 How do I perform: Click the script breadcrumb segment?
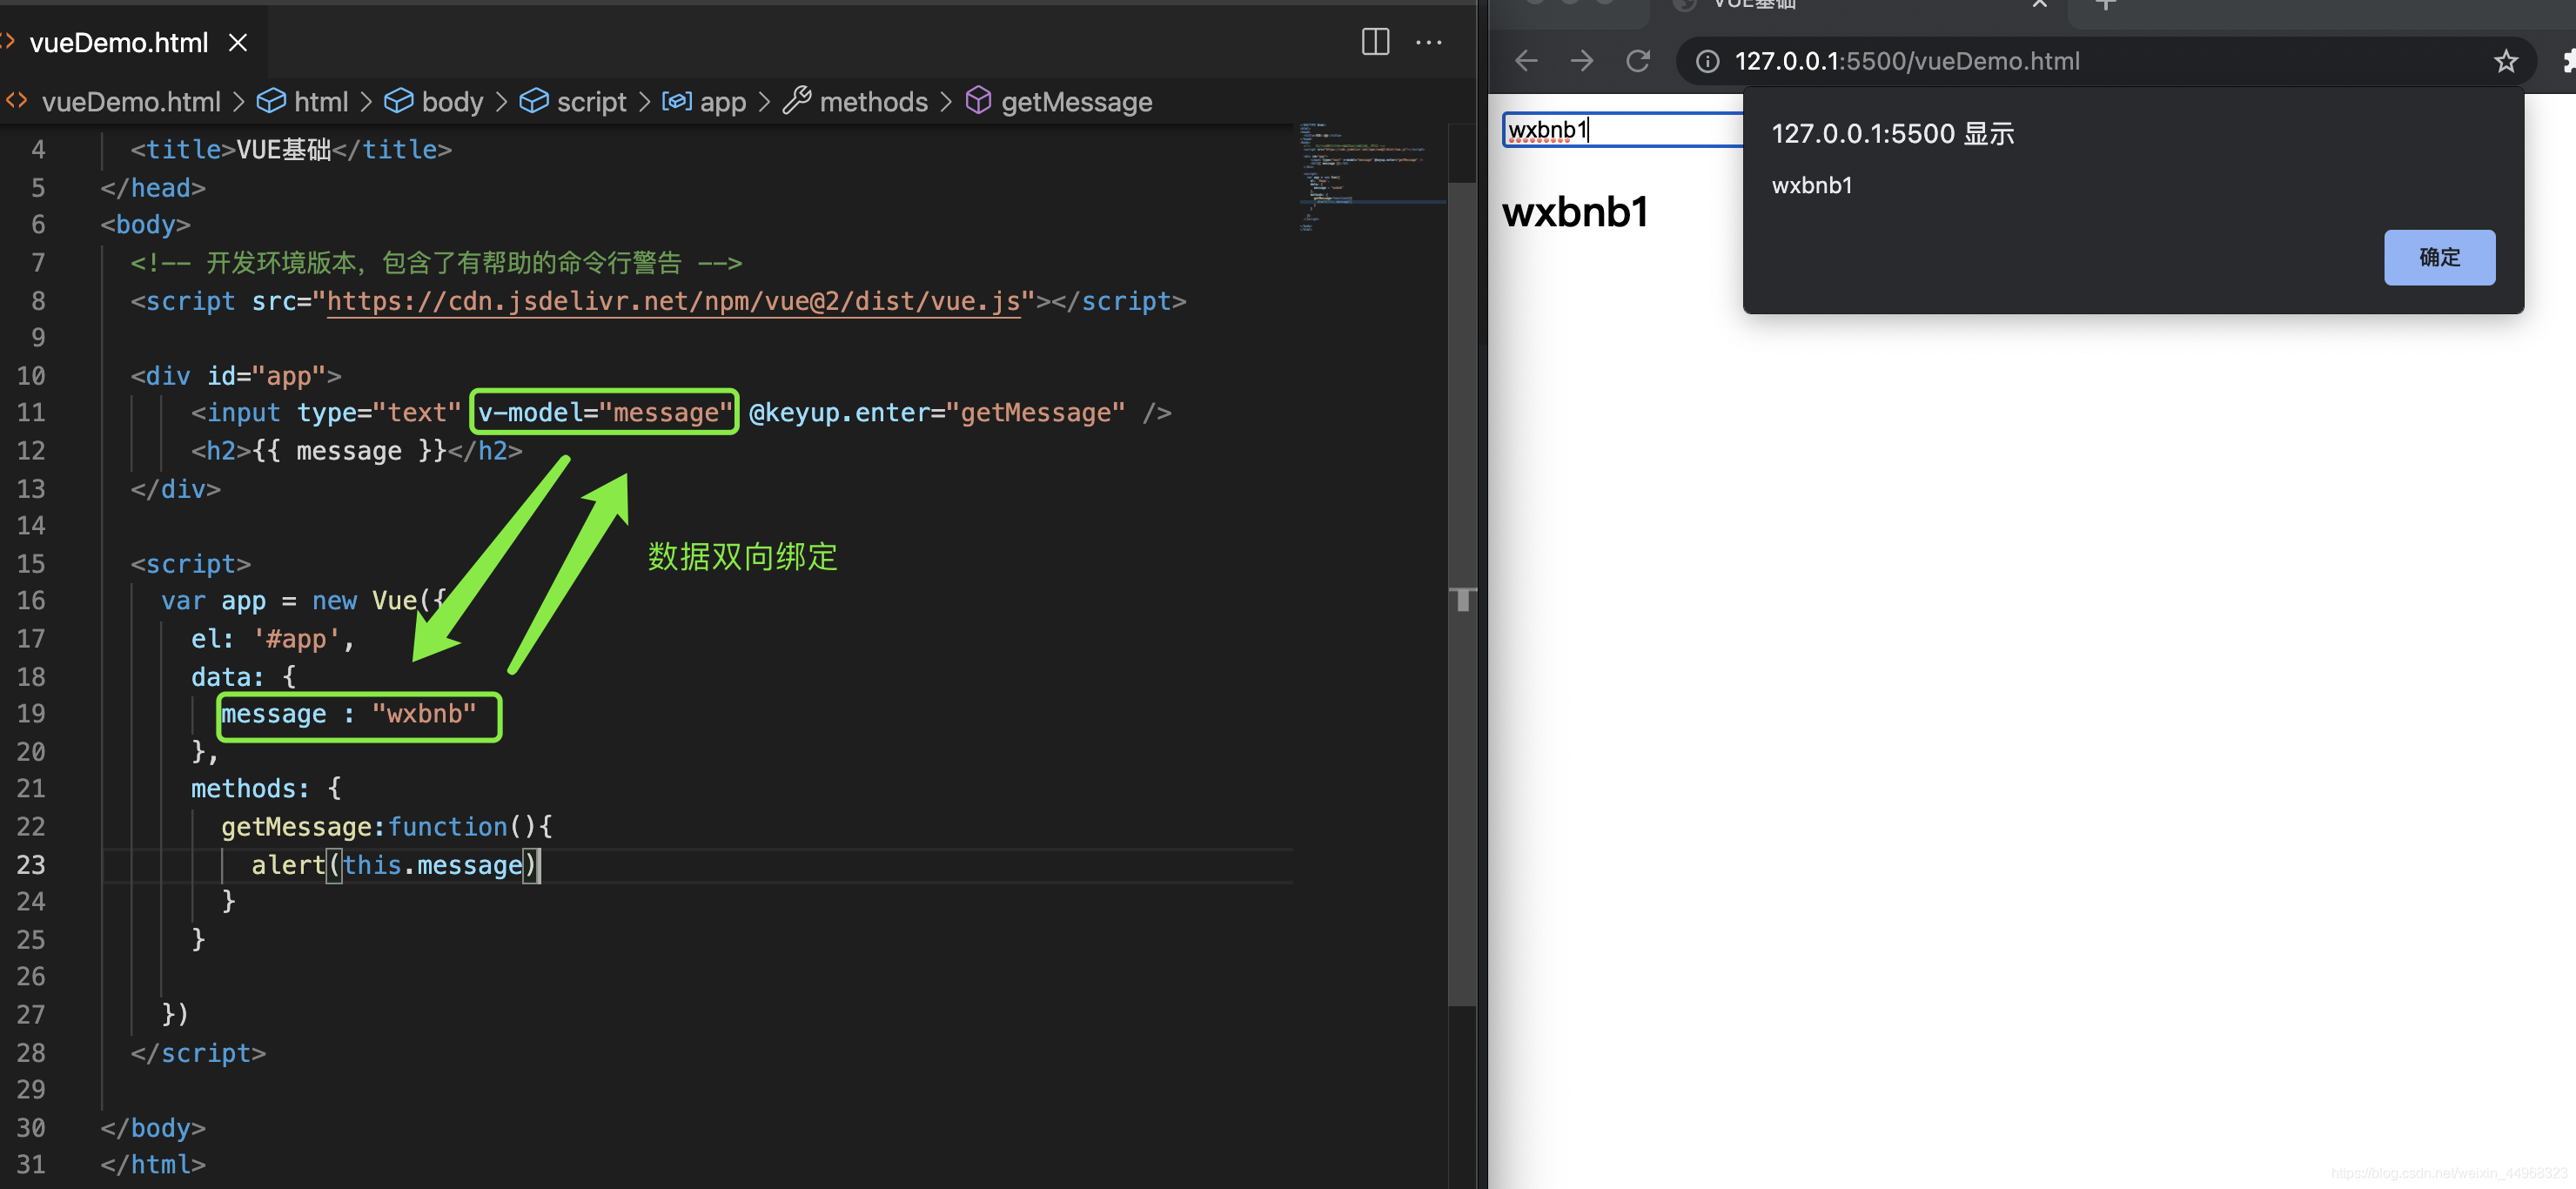(x=591, y=102)
